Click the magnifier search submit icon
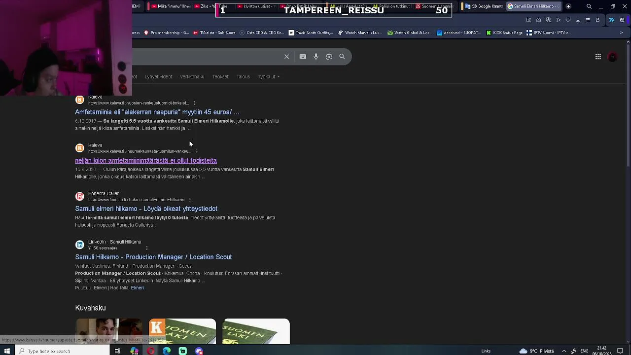The width and height of the screenshot is (631, 355). (x=342, y=57)
